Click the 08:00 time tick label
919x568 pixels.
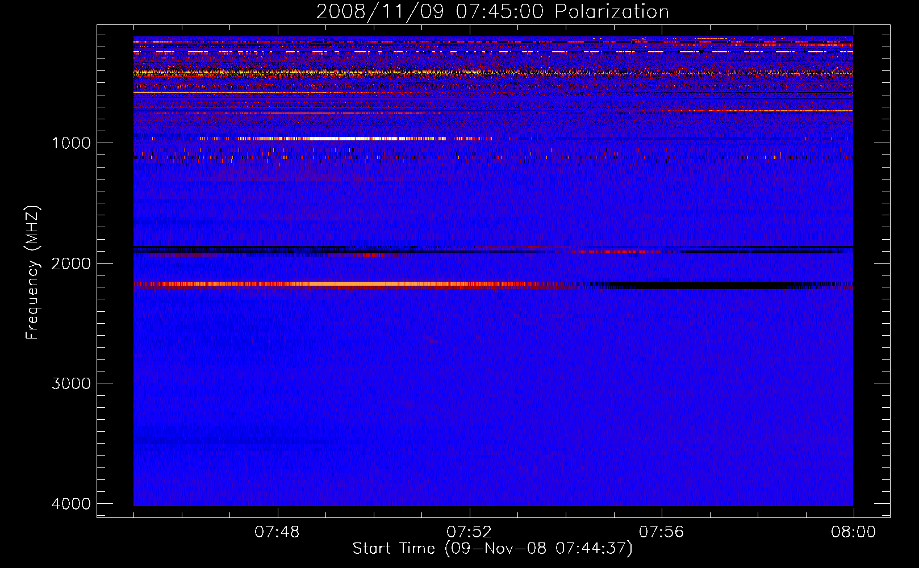(853, 532)
